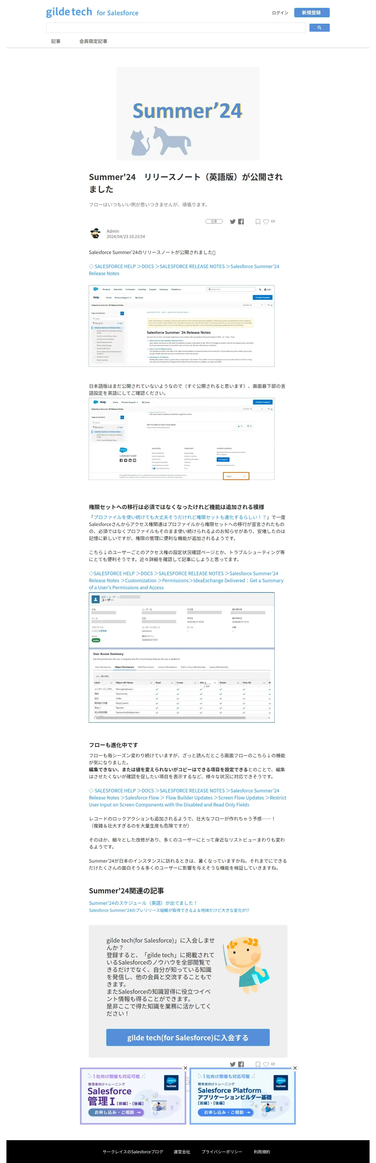Share on Facebook from bottom share row
The width and height of the screenshot is (376, 1163).
pos(241,1064)
